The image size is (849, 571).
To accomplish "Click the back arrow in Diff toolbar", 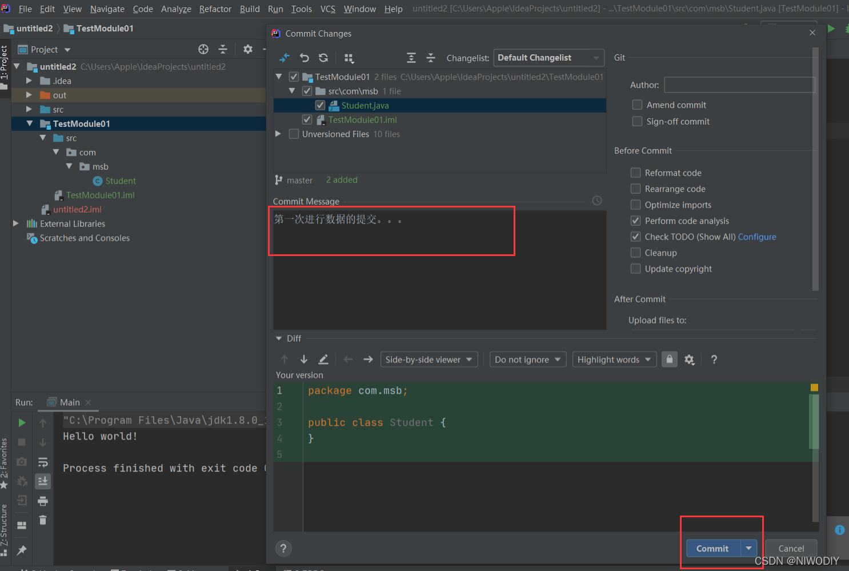I will tap(349, 359).
